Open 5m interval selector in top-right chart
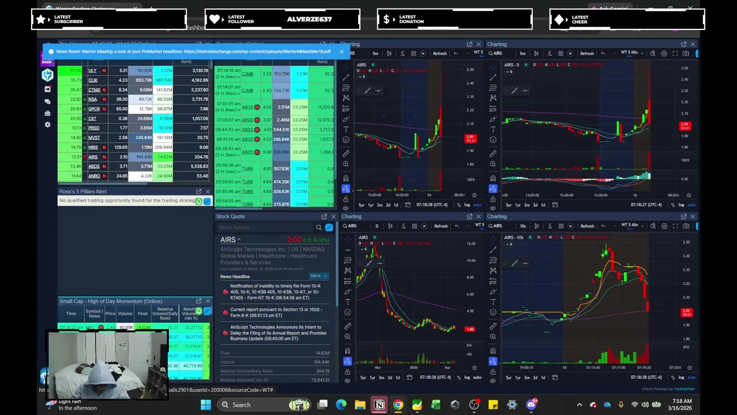 point(522,54)
